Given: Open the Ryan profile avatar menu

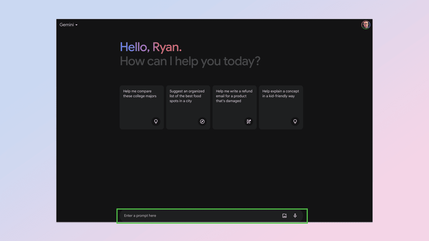Looking at the screenshot, I should [x=365, y=25].
